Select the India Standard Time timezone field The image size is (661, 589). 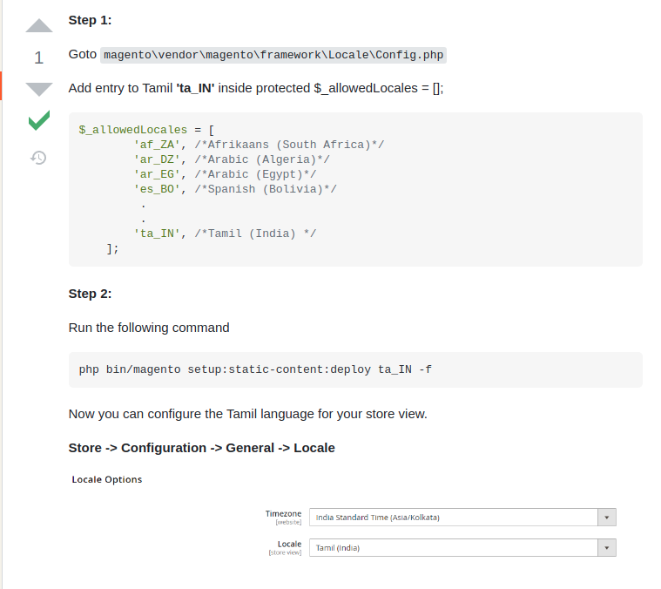click(453, 518)
